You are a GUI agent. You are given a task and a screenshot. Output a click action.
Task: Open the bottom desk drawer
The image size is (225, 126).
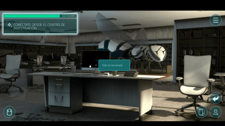59,99
